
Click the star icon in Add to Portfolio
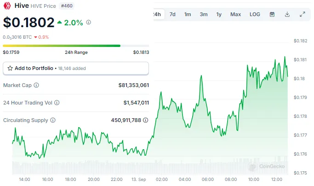[10, 68]
